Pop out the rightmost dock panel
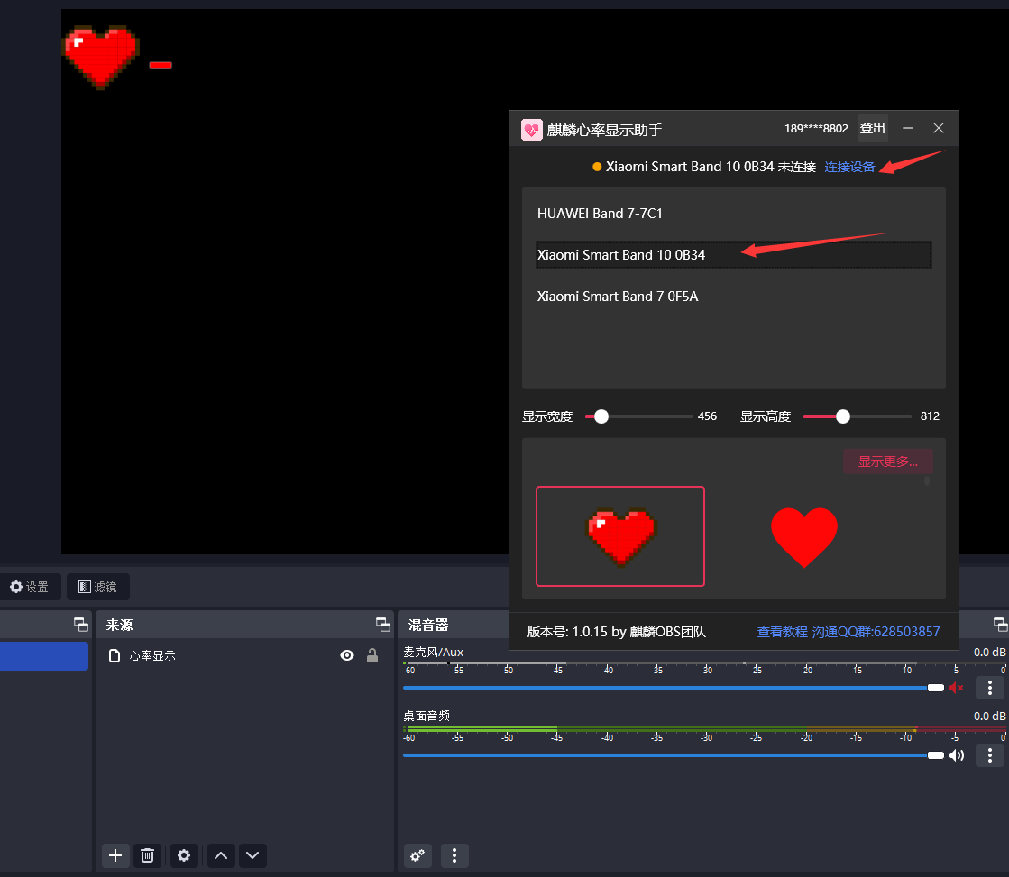Image resolution: width=1009 pixels, height=877 pixels. 1001,624
